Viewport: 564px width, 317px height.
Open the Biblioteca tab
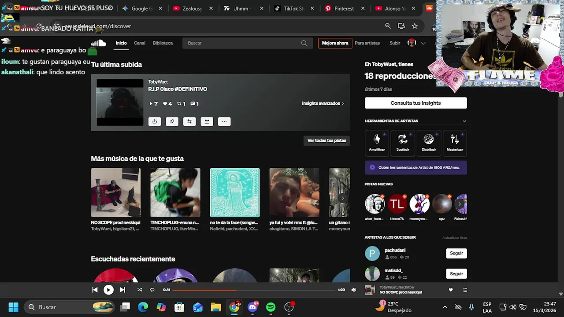click(163, 43)
